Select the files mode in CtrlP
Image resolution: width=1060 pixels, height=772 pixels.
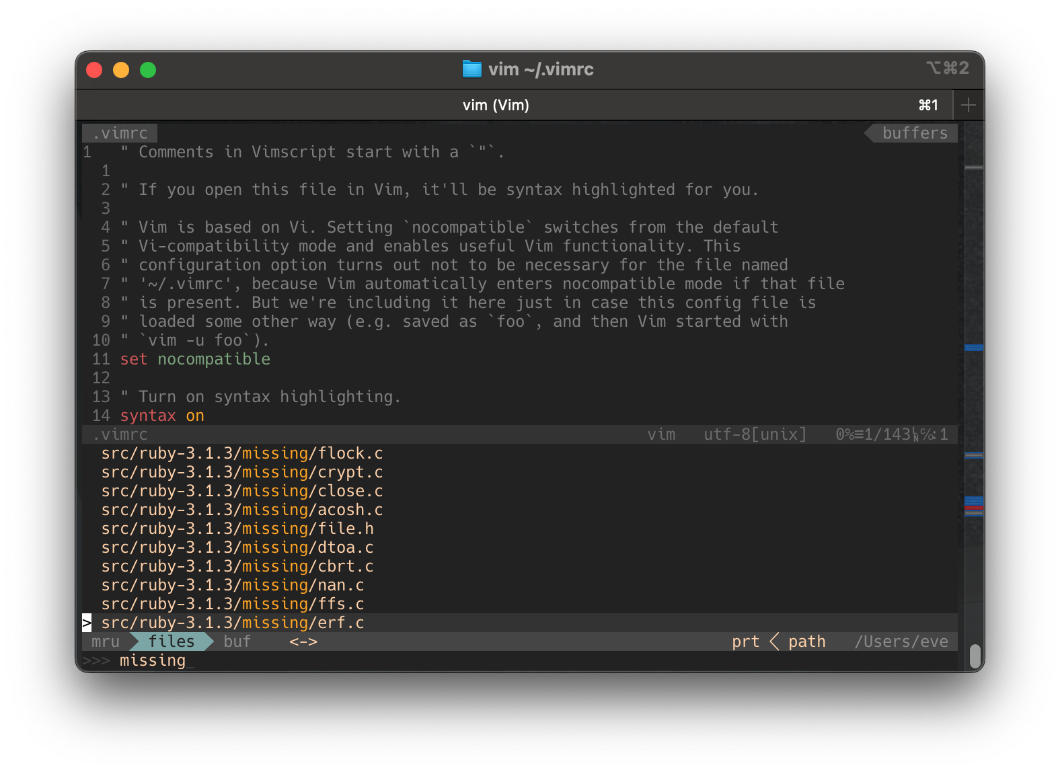[172, 642]
